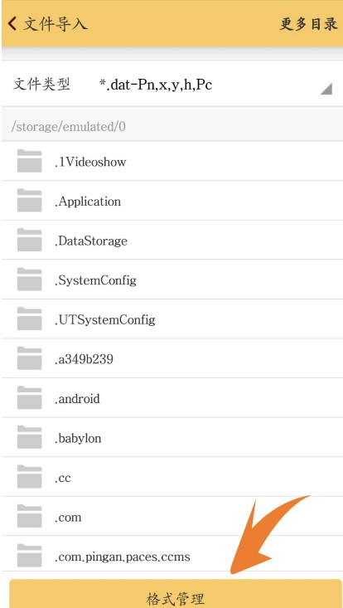Expand the 文件类型 dropdown triangle

(x=326, y=90)
